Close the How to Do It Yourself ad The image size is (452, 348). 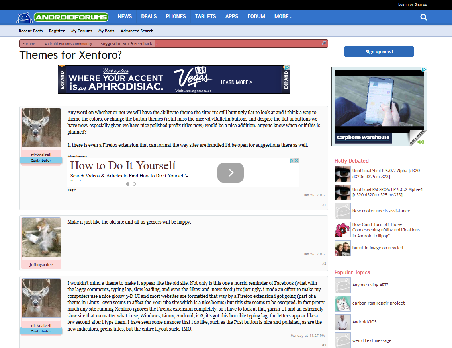pyautogui.click(x=296, y=161)
